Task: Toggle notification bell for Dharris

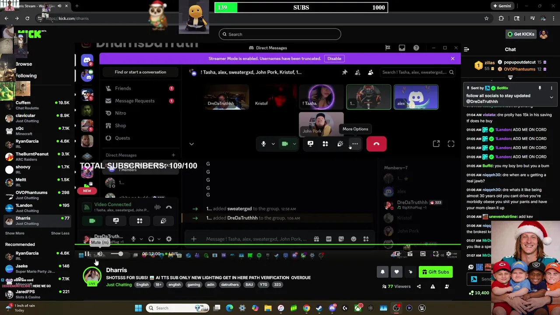Action: (x=382, y=272)
